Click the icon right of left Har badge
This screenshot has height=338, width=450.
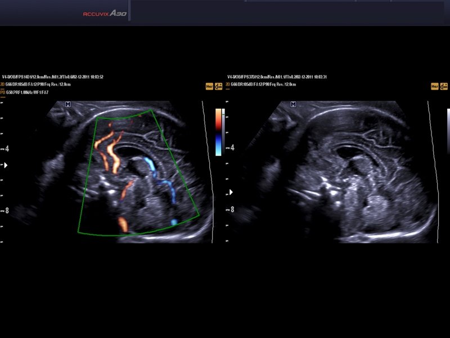[x=218, y=86]
